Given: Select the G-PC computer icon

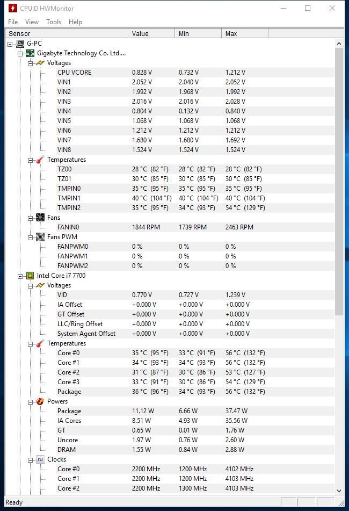Looking at the screenshot, I should [20, 44].
